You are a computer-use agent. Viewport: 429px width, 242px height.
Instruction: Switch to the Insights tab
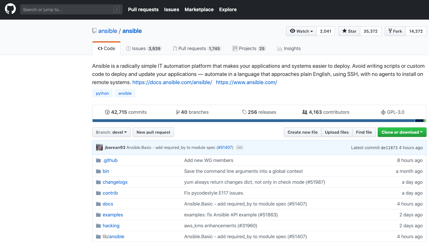[x=289, y=48]
